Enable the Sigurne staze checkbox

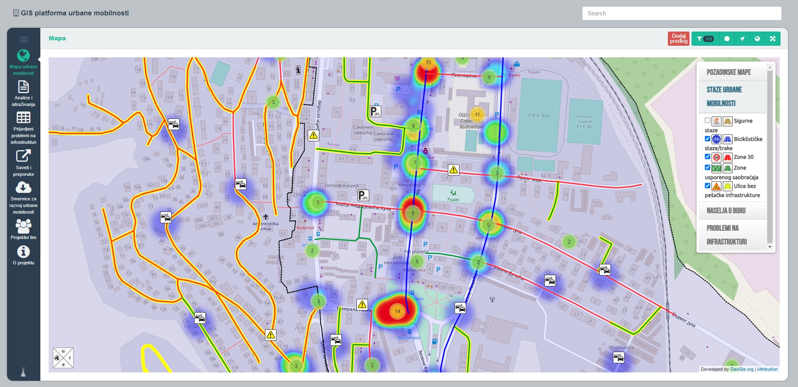click(707, 121)
